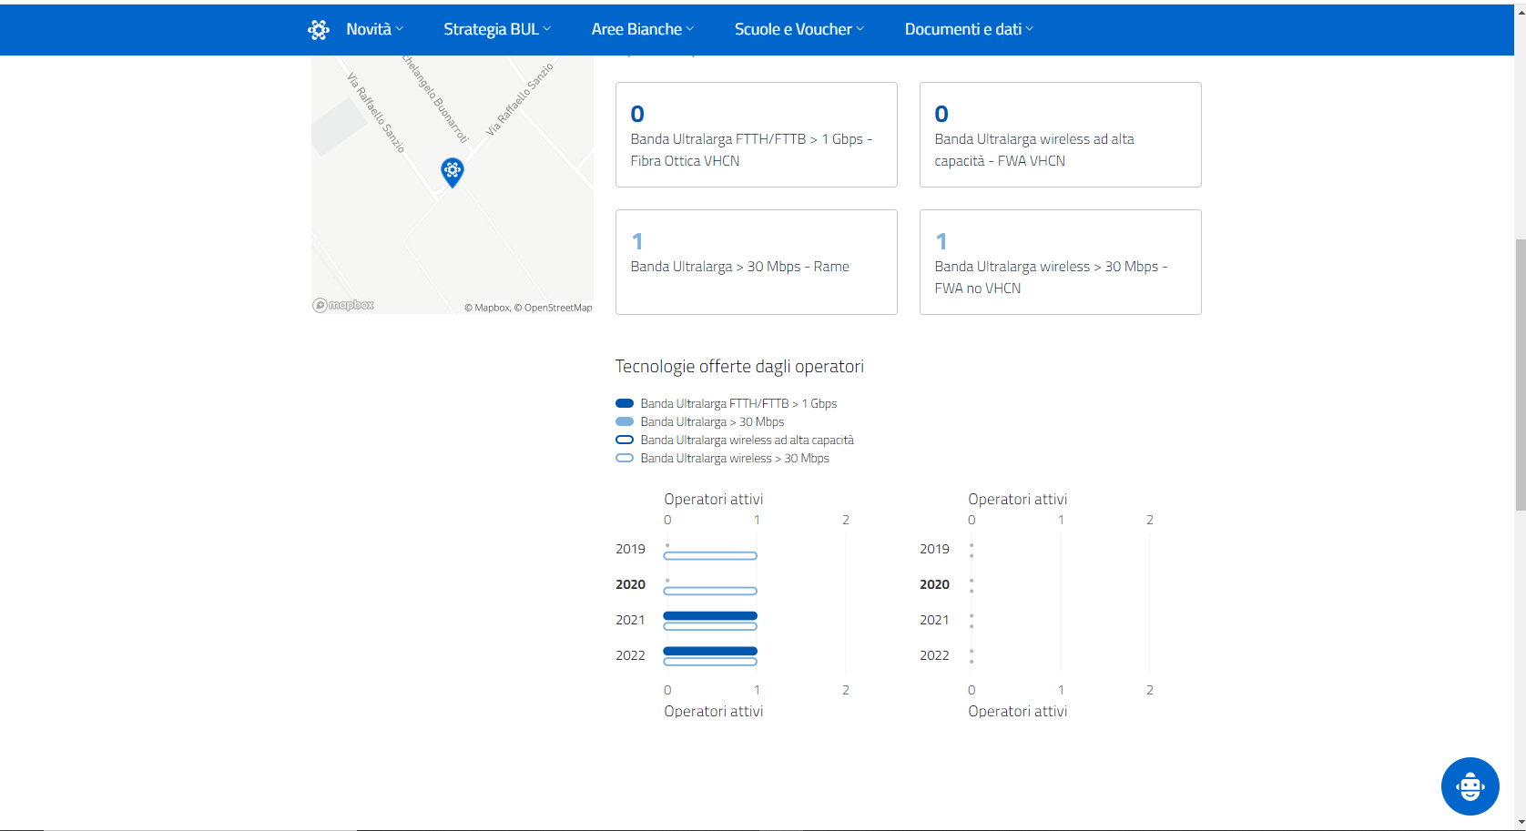Image resolution: width=1526 pixels, height=831 pixels.
Task: Click the Mapbox logo on the map
Action: [x=344, y=305]
